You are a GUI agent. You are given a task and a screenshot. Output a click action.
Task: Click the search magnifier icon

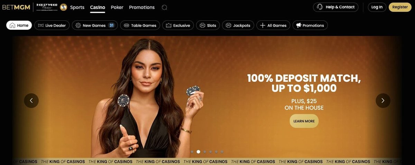point(164,7)
